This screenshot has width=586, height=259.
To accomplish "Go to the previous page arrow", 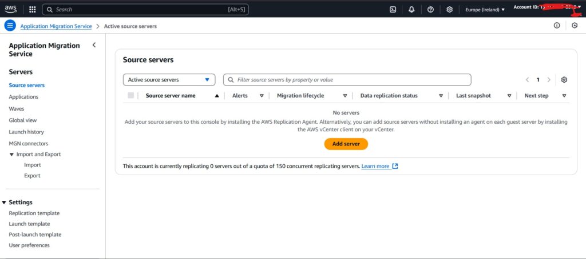I will [527, 80].
